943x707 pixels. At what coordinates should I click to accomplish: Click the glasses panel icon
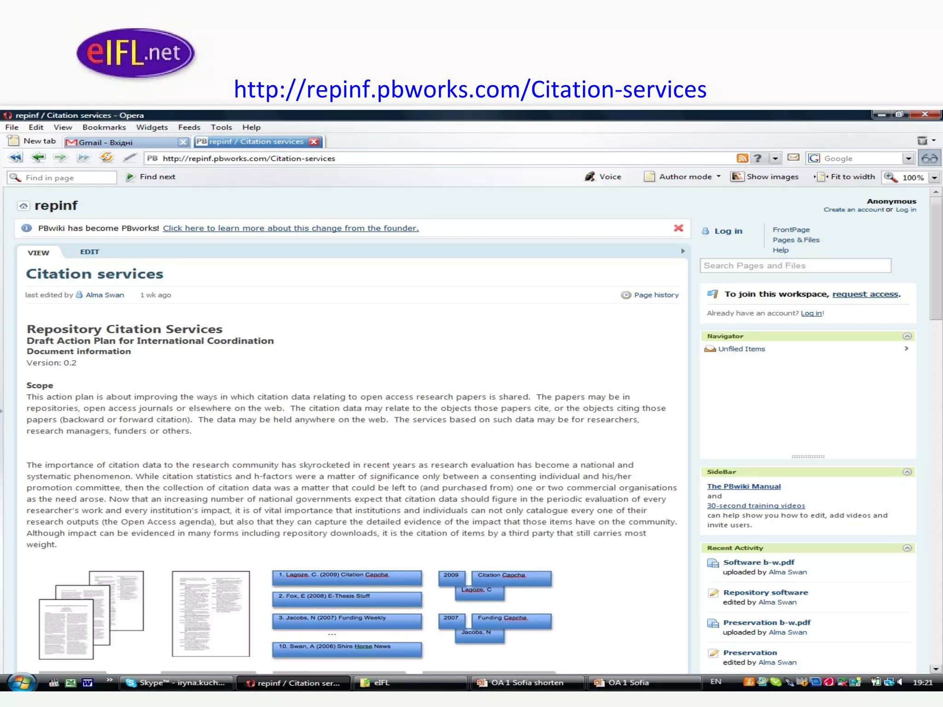930,158
